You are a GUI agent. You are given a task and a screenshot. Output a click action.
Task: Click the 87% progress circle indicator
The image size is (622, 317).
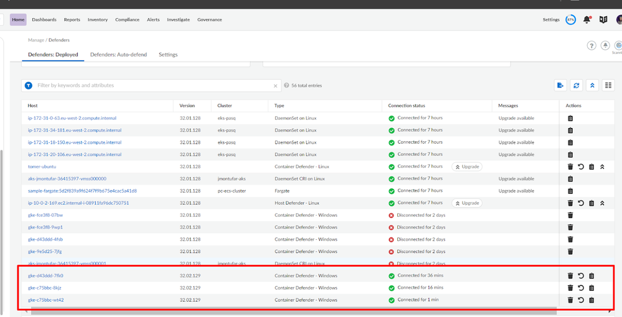coord(570,20)
